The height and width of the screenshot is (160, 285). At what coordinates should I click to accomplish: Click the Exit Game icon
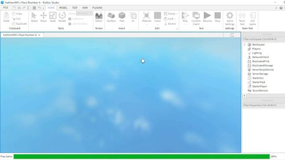point(252,16)
